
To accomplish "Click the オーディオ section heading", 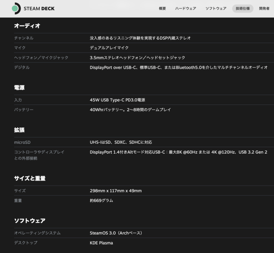I will click(27, 26).
